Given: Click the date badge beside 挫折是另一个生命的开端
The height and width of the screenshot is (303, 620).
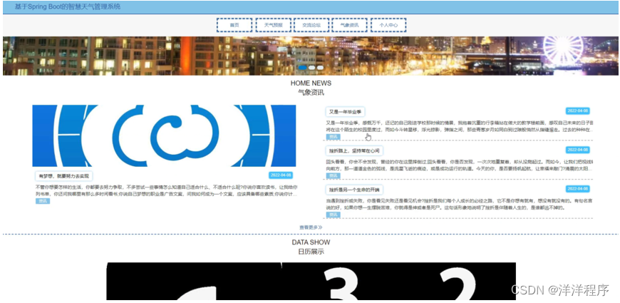Looking at the screenshot, I should 578,189.
